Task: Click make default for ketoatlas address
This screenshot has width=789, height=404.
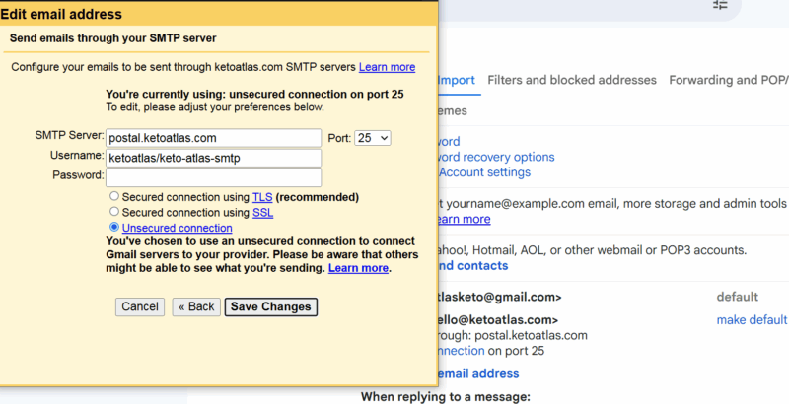Action: point(752,320)
